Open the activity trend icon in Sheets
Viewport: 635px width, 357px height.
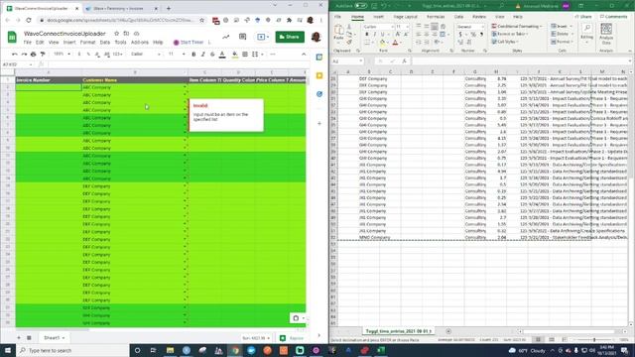point(225,37)
